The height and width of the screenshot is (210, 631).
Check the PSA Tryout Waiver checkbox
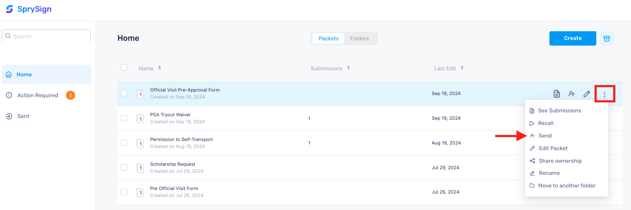pyautogui.click(x=124, y=118)
